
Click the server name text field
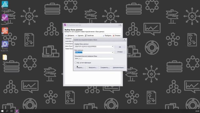coord(93,46)
